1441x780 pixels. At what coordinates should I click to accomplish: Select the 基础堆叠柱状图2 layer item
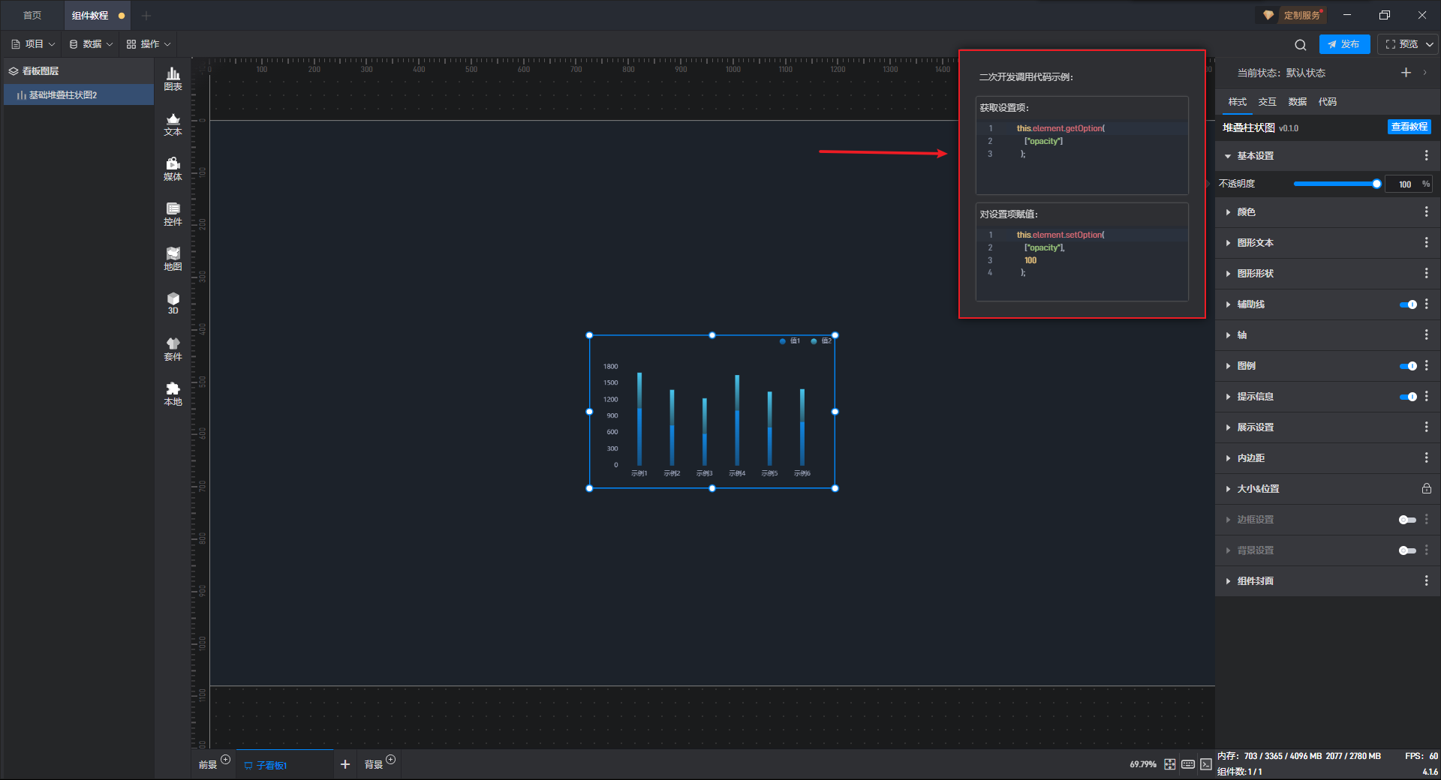[x=63, y=95]
